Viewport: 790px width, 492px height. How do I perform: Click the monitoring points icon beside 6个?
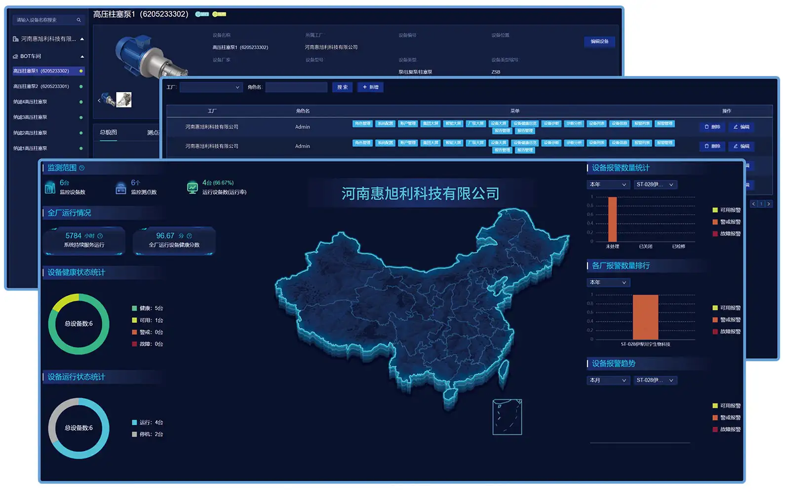pyautogui.click(x=121, y=188)
